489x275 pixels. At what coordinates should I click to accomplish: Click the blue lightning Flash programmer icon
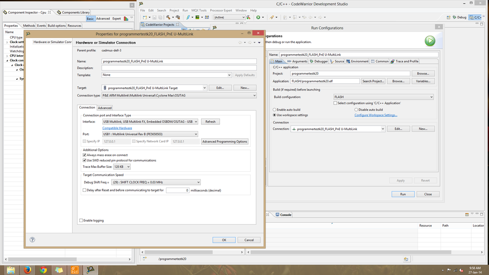pos(188,18)
